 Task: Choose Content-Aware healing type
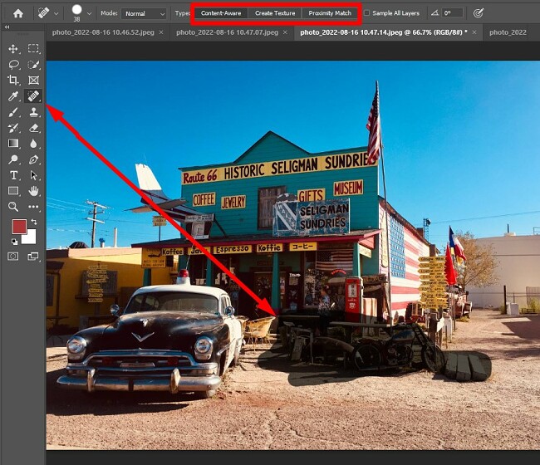coord(221,13)
